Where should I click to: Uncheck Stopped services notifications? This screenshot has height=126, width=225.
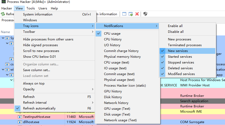point(187,62)
